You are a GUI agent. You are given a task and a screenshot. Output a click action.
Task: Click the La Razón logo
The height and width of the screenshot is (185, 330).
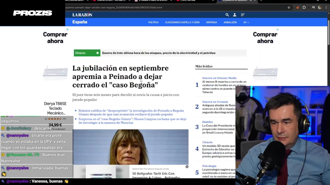[x=82, y=15]
